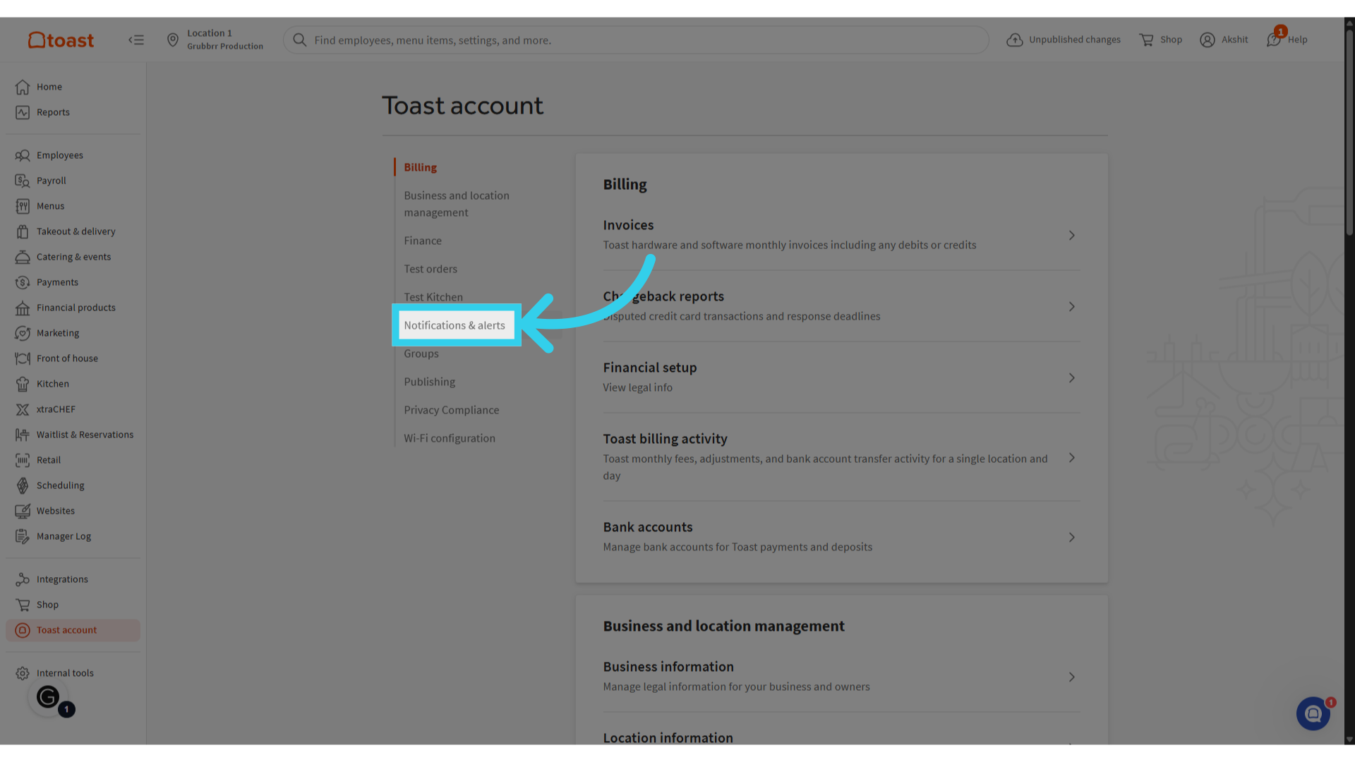The height and width of the screenshot is (762, 1355).
Task: Click the Scheduling icon
Action: (23, 485)
